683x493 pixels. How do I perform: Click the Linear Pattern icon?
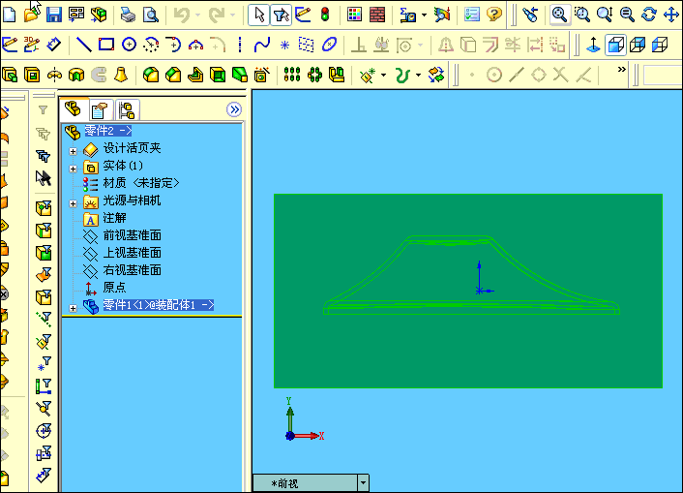(292, 75)
